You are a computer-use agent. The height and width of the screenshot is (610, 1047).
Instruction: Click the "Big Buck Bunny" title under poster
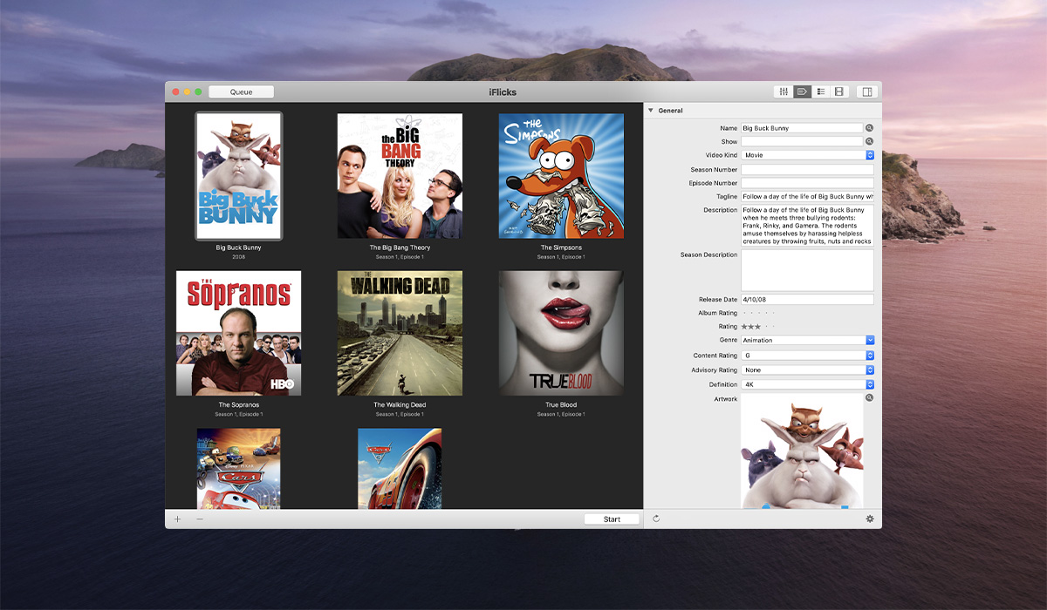238,247
